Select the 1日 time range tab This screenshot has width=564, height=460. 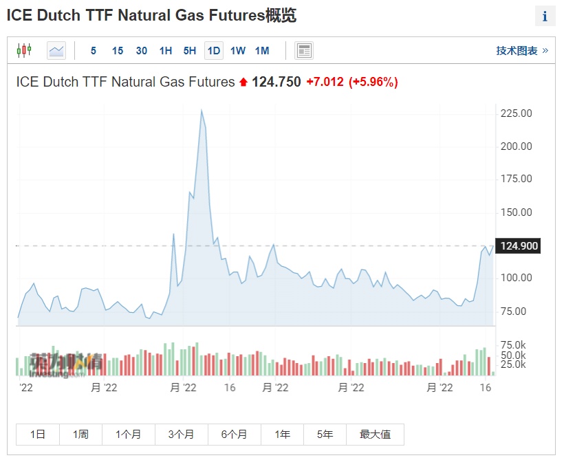point(38,435)
